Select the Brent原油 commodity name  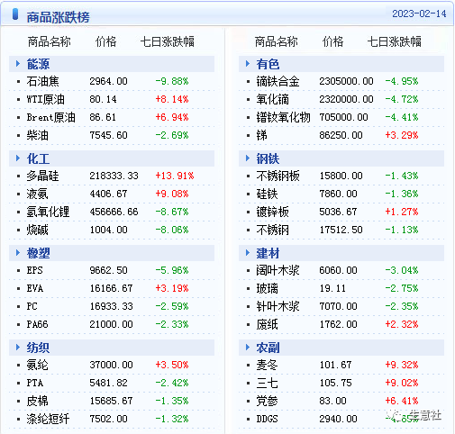tap(50, 117)
